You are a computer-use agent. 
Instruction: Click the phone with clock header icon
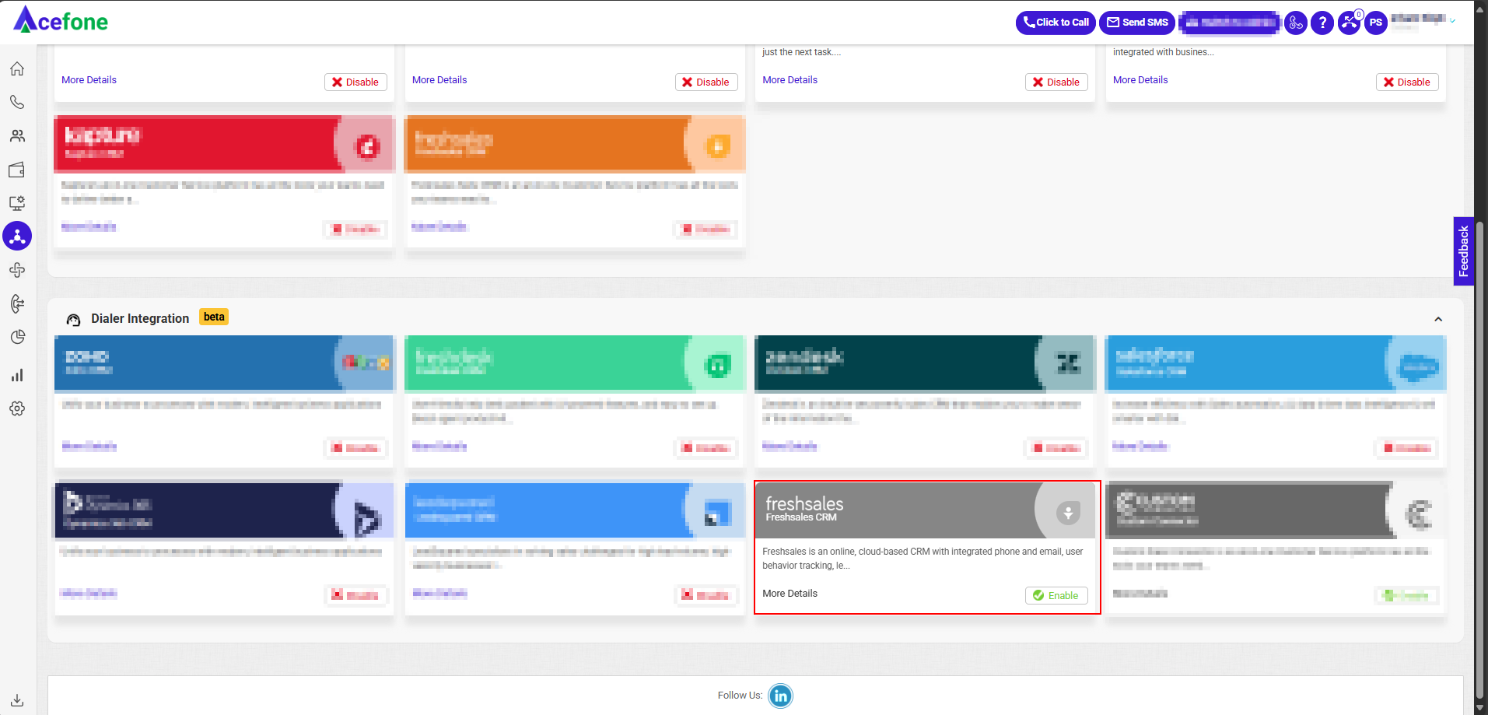click(1295, 23)
